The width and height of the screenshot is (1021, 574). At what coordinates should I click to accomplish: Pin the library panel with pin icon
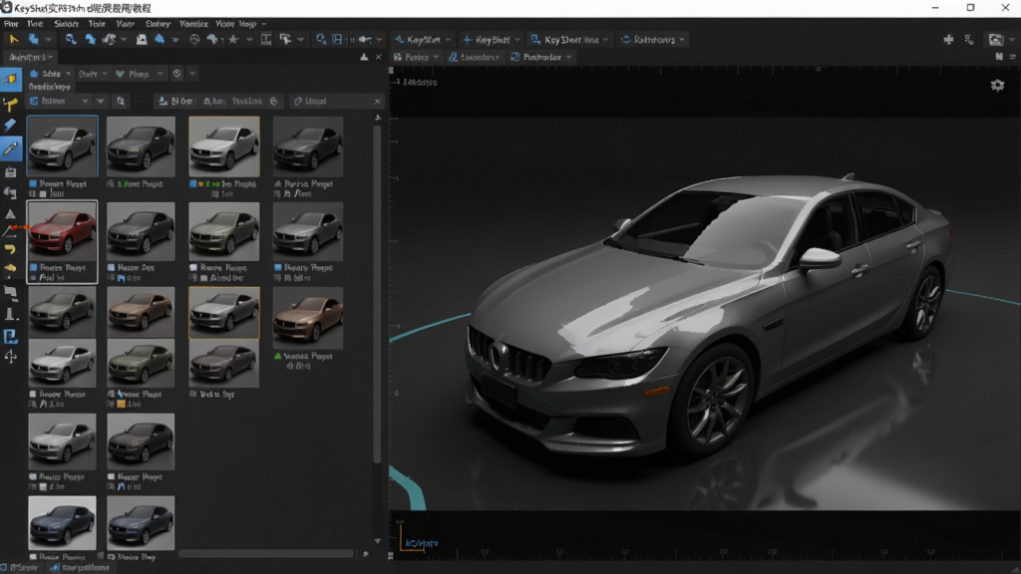click(x=364, y=57)
